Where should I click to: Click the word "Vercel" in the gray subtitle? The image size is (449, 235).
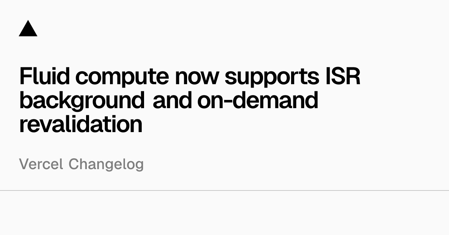(x=41, y=164)
